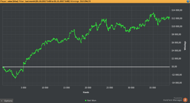
Task: Click the $10 000,00 axis label
Action: (177, 26)
